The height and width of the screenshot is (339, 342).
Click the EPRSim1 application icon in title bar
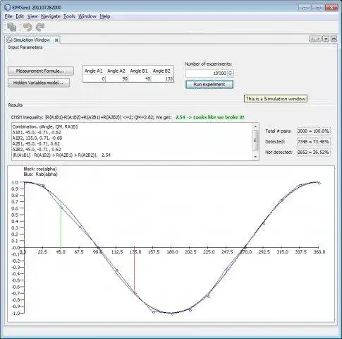pyautogui.click(x=7, y=7)
